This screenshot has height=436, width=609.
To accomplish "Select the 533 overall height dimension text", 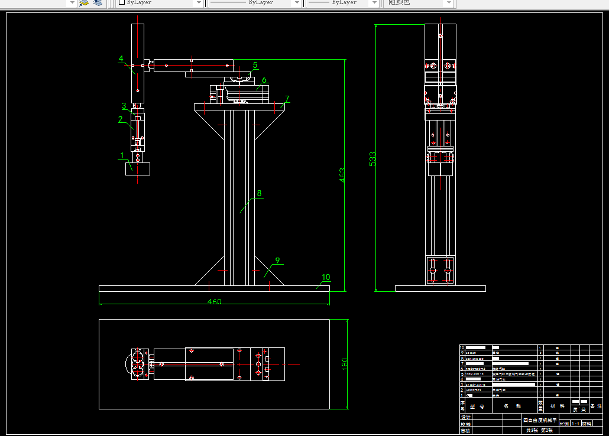I will (372, 159).
